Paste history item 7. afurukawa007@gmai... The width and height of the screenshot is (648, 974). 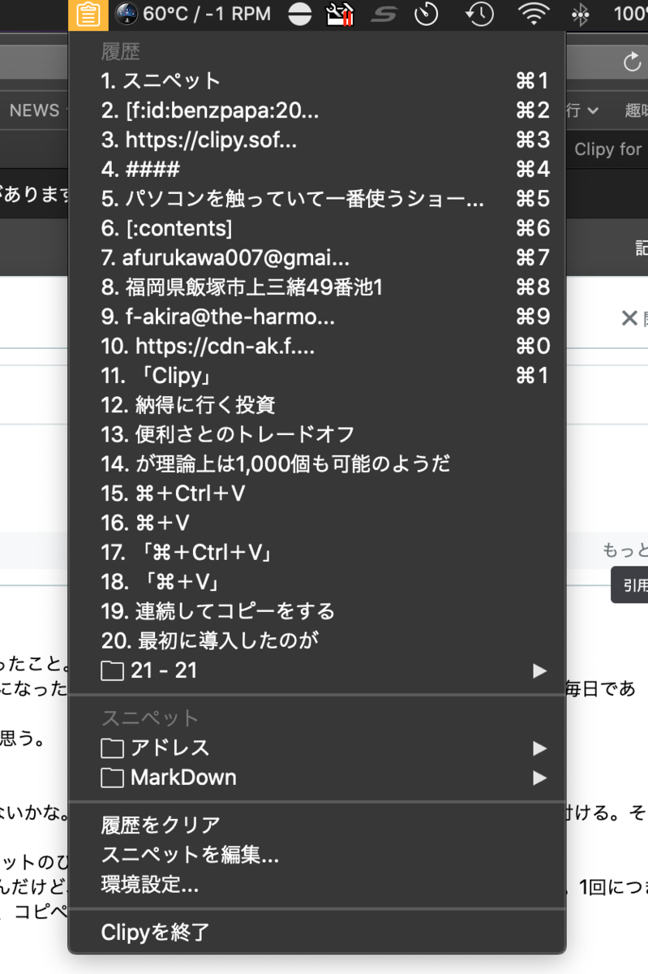[x=317, y=257]
